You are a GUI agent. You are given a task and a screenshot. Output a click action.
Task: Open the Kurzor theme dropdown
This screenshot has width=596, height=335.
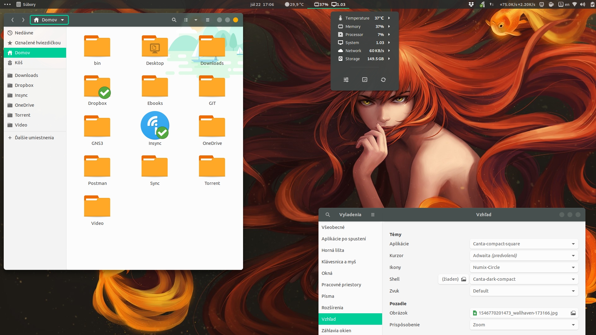pos(524,256)
